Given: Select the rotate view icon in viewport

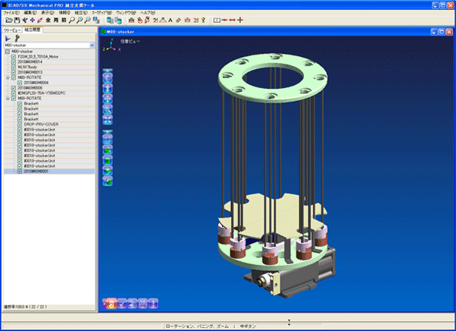Looking at the screenshot, I should pos(108,78).
